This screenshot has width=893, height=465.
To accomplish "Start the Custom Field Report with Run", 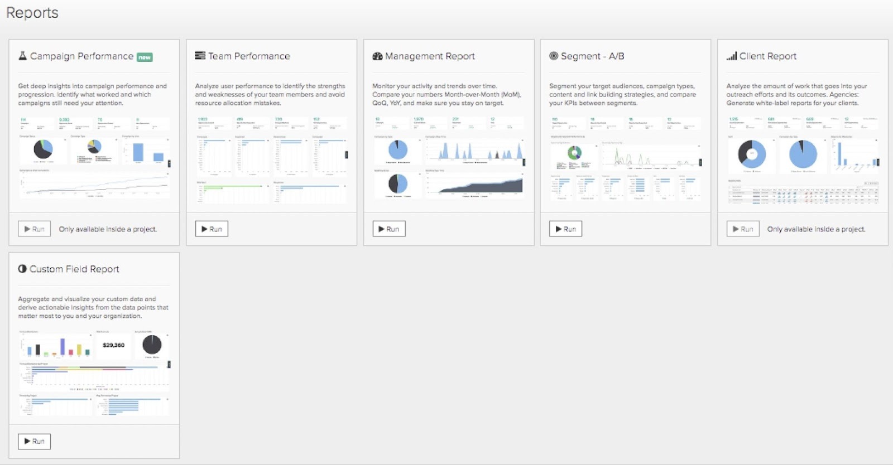I will (34, 442).
